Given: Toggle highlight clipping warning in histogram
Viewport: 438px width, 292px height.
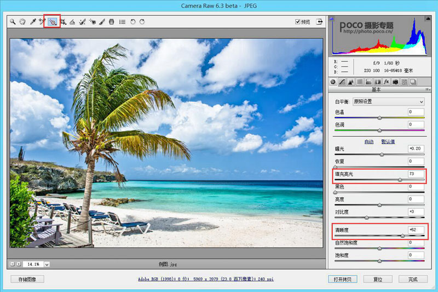Looking at the screenshot, I should coord(428,19).
